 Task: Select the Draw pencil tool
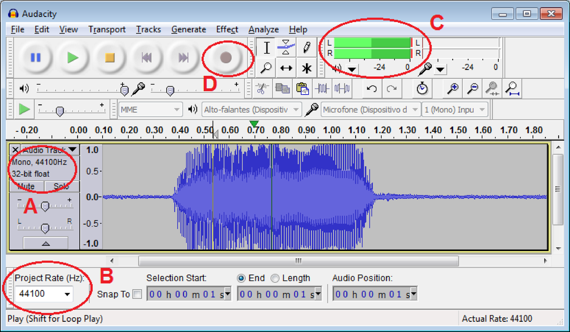pos(306,47)
